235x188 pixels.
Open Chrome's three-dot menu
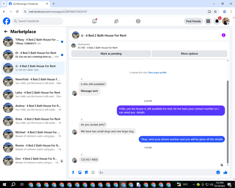point(231,12)
